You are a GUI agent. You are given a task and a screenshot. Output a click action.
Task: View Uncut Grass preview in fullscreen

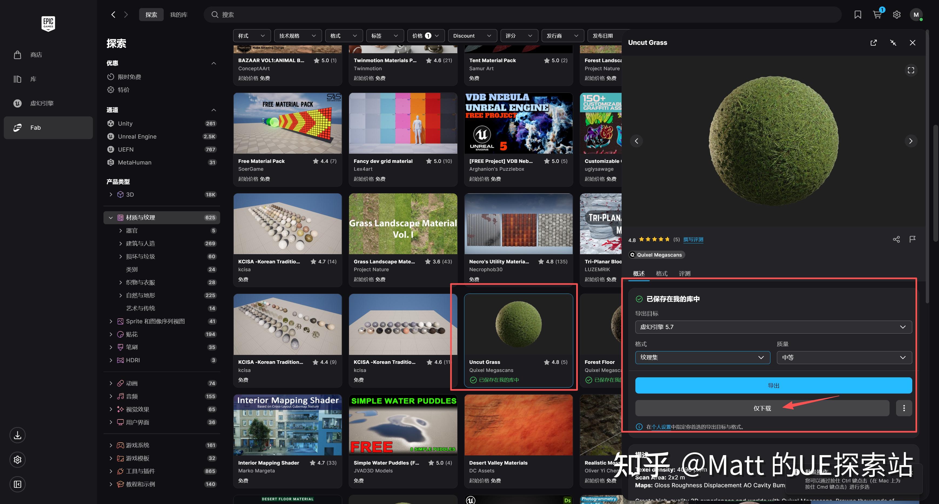911,70
